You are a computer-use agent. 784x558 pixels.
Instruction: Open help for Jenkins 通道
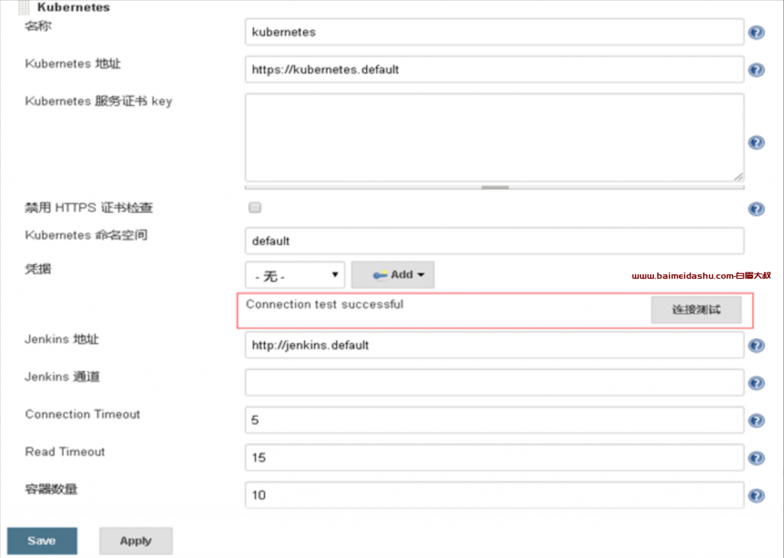pos(756,382)
